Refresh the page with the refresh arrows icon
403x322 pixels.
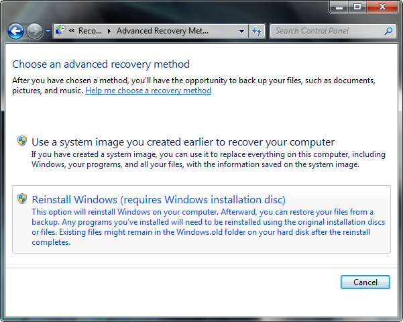[x=257, y=31]
